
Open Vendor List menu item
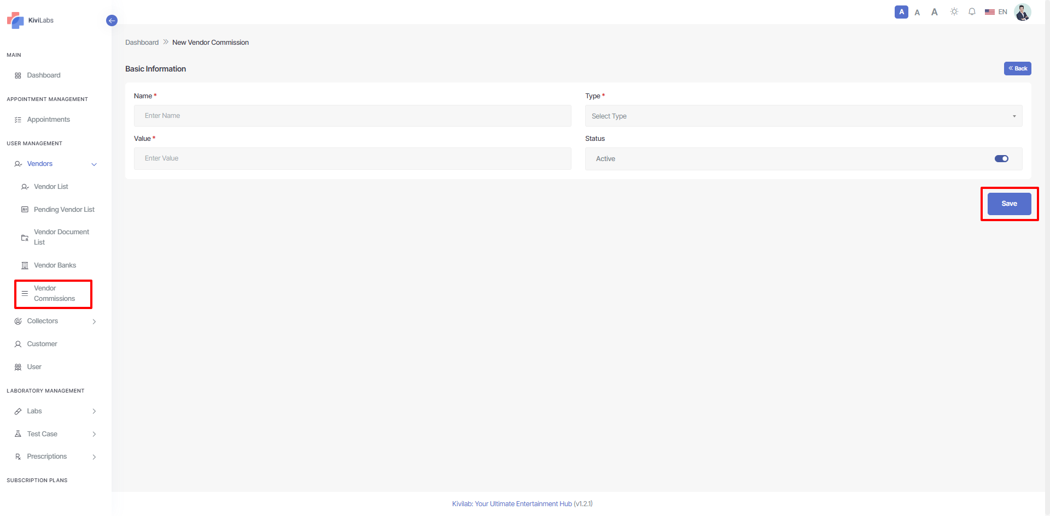[x=51, y=187]
